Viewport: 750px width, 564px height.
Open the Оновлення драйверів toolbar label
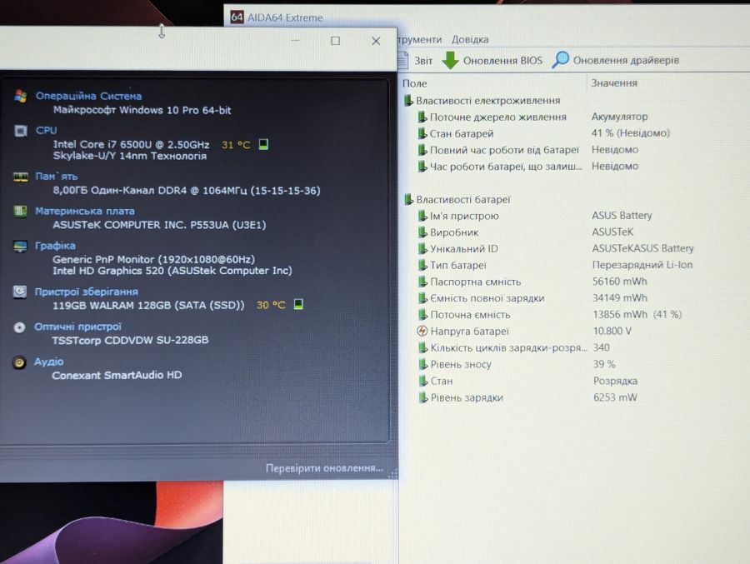626,61
